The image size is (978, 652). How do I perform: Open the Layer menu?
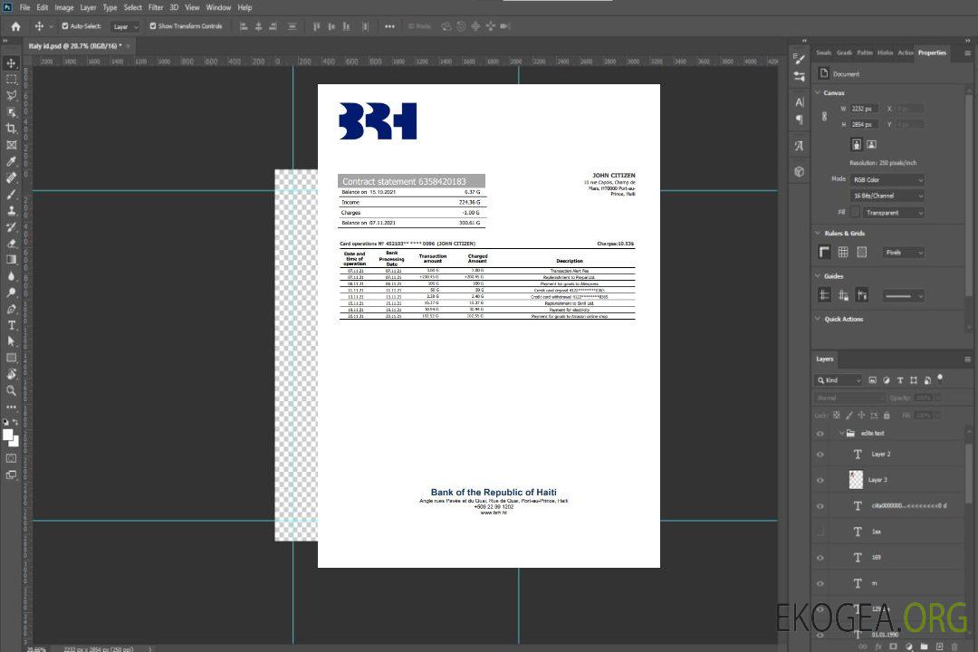88,7
